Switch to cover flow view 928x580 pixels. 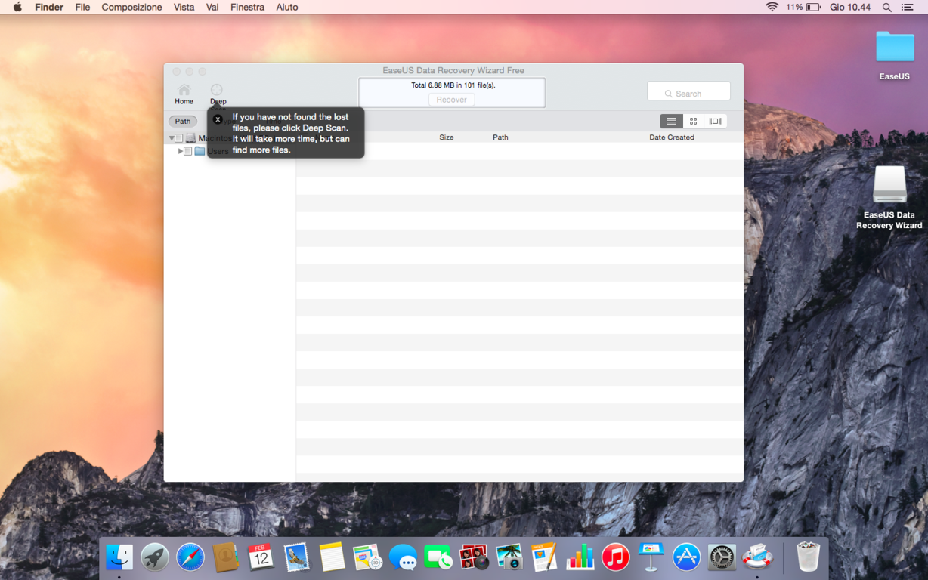[715, 121]
